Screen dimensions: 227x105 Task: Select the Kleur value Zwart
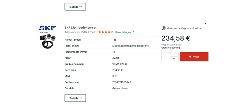tap(116, 58)
